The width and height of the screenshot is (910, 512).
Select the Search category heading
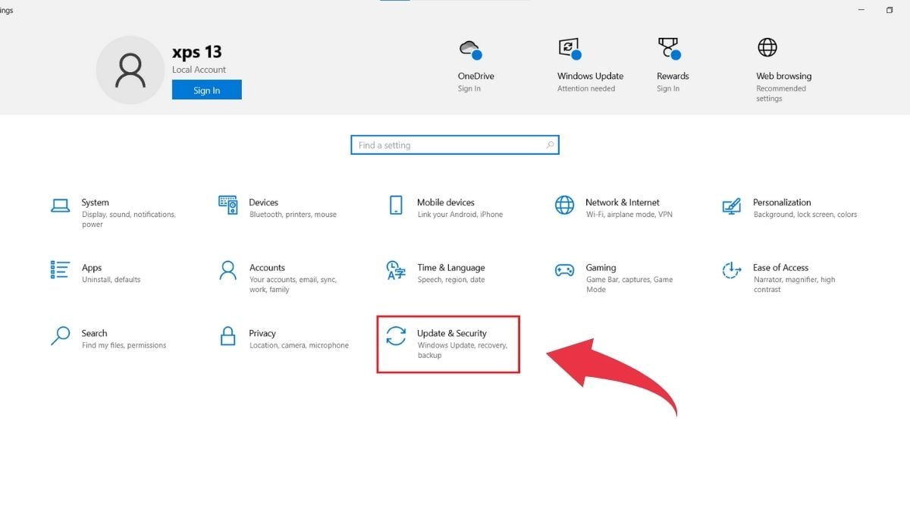[x=95, y=333]
